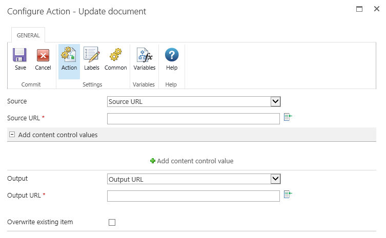Select the Action settings icon
This screenshot has width=386, height=238.
coord(69,55)
